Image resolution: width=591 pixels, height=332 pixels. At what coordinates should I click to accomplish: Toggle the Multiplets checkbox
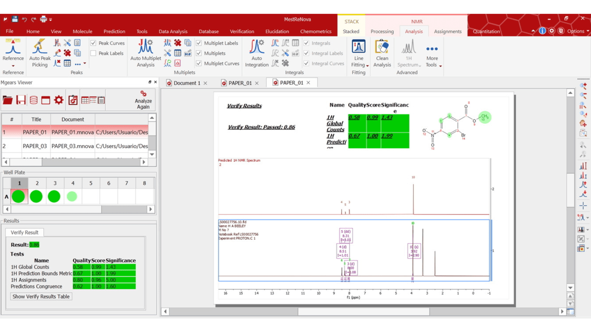point(199,53)
